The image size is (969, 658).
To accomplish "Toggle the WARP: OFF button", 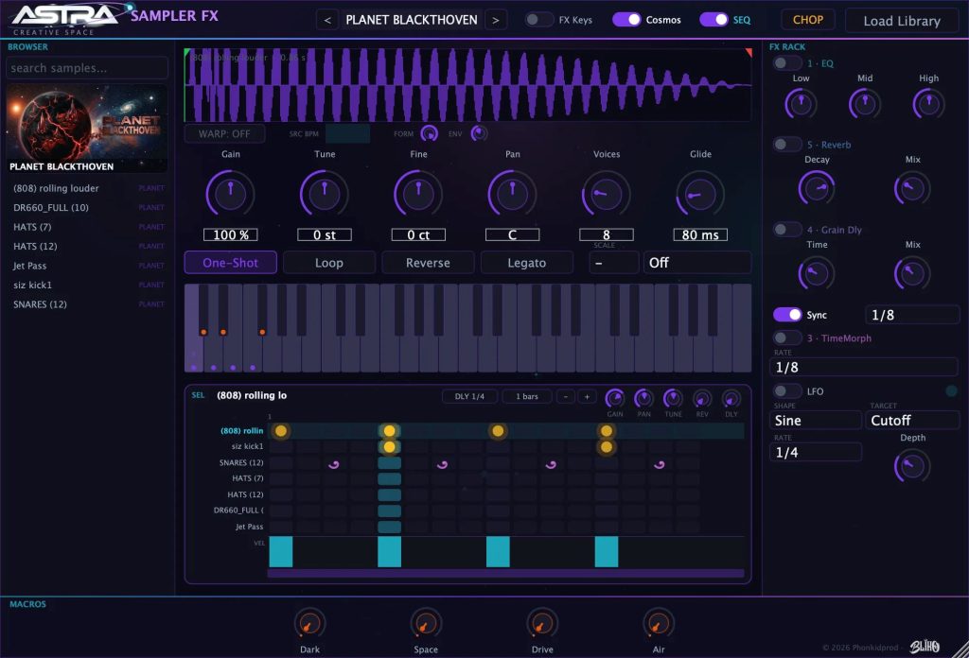I will (x=224, y=133).
